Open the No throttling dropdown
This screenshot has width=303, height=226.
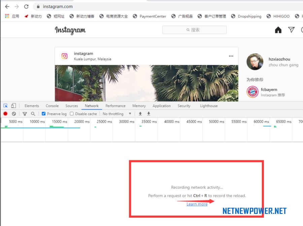point(117,114)
